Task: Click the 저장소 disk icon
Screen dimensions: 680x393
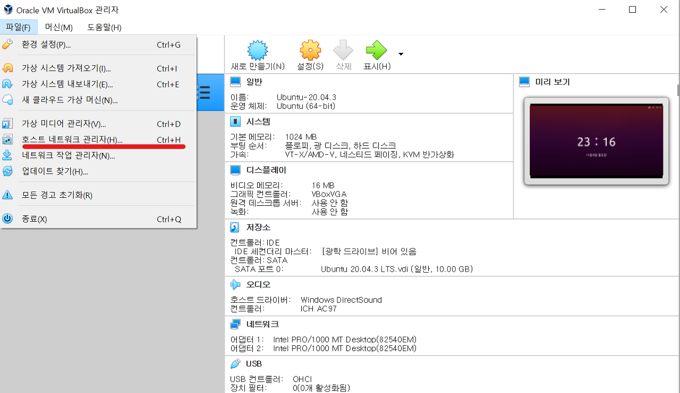Action: tap(235, 227)
